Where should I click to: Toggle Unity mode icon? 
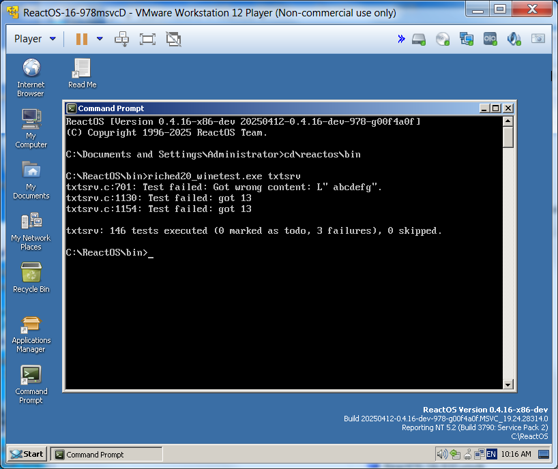coord(174,39)
